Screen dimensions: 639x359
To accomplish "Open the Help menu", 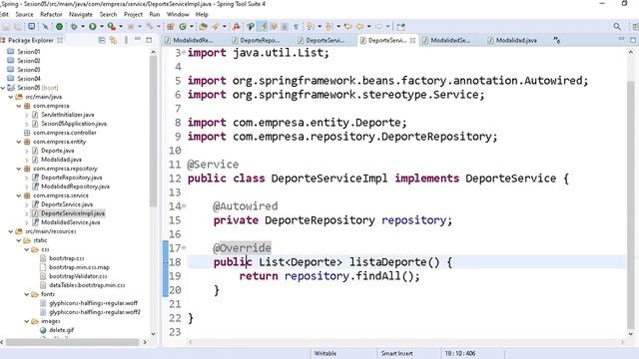I will pyautogui.click(x=202, y=14).
